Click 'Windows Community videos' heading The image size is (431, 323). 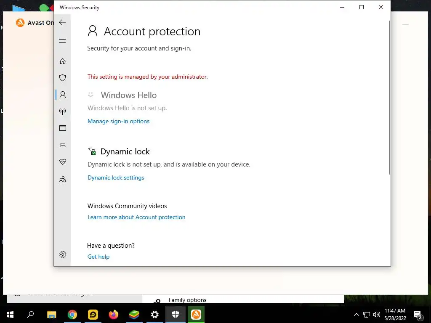[127, 206]
